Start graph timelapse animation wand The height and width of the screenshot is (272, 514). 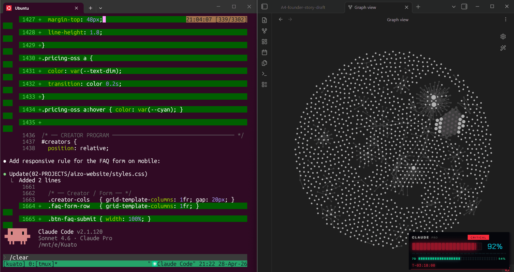[x=503, y=48]
